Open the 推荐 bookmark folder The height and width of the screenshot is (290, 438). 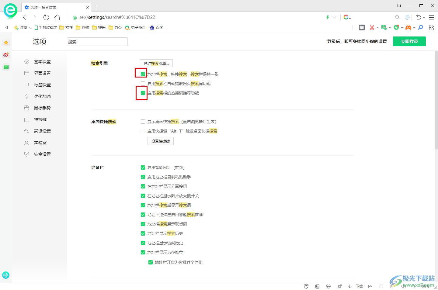66,28
